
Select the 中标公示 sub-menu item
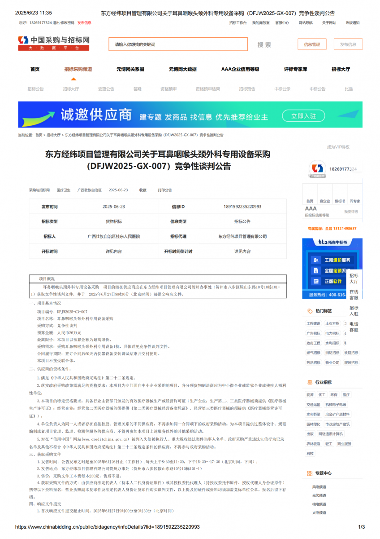pyautogui.click(x=282, y=89)
